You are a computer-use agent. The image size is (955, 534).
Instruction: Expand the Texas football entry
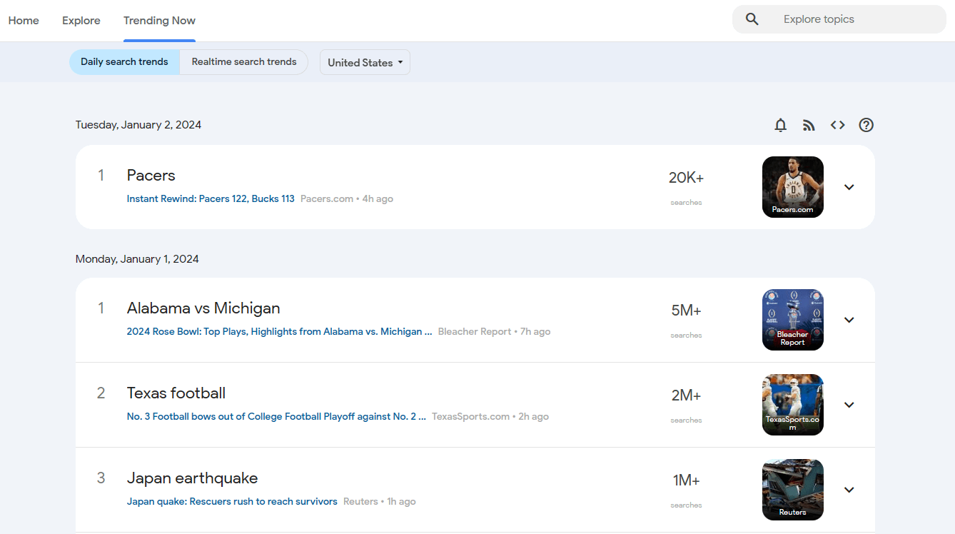point(849,405)
